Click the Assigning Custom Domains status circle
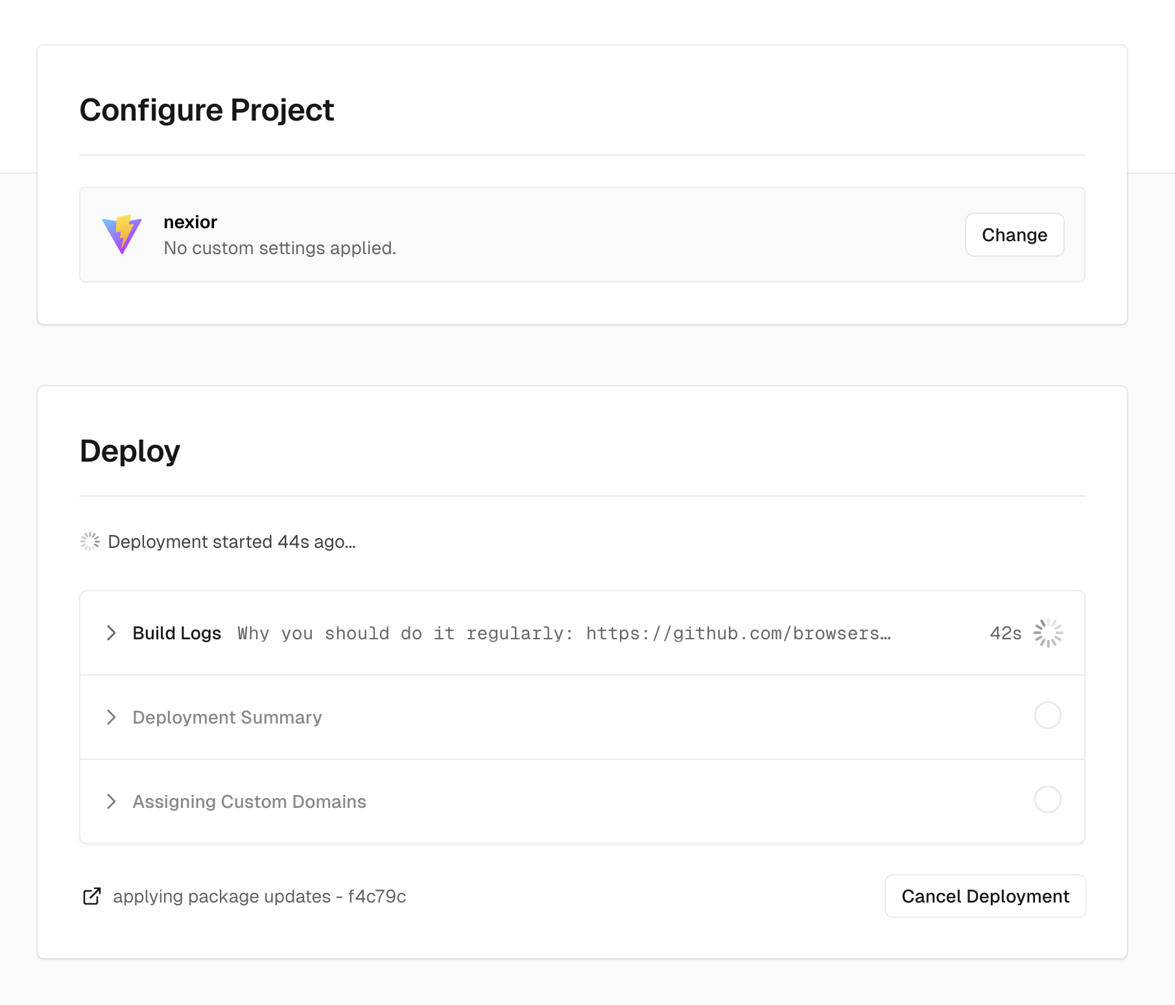 pyautogui.click(x=1048, y=799)
